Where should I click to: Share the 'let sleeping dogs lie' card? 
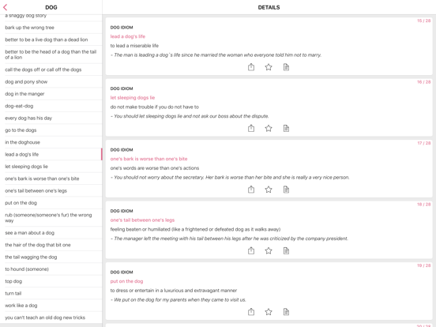[251, 128]
